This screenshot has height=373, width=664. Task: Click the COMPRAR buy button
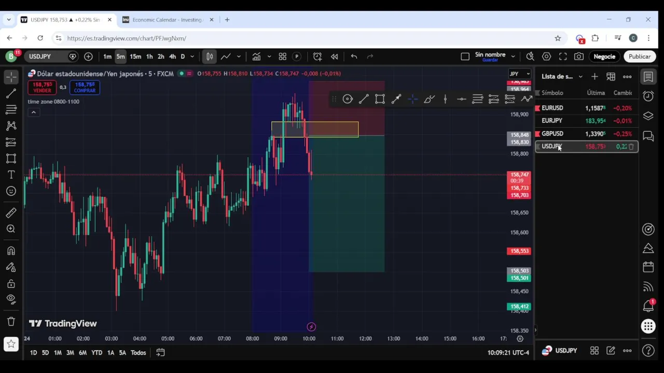[x=85, y=88]
